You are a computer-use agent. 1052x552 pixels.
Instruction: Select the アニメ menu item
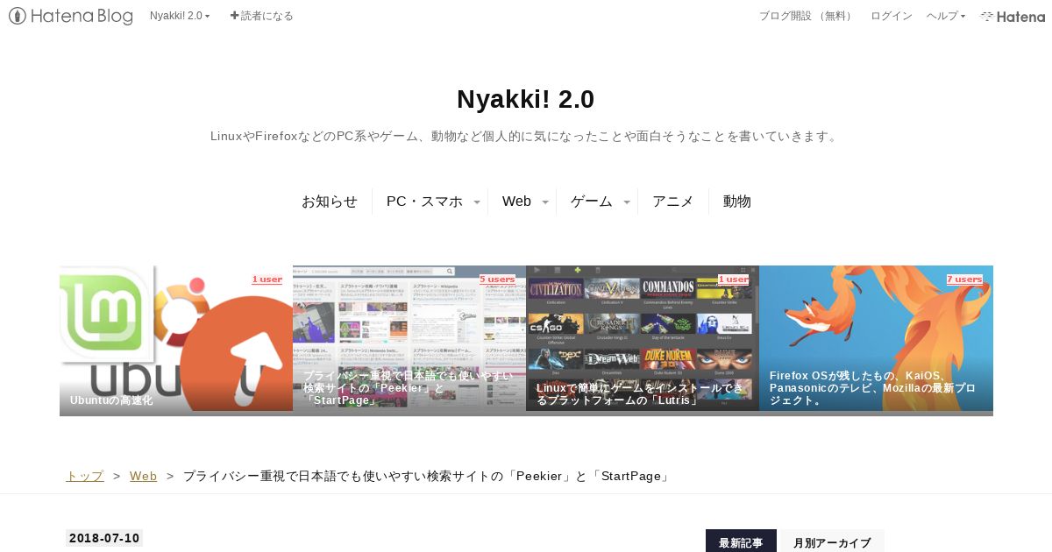click(673, 202)
